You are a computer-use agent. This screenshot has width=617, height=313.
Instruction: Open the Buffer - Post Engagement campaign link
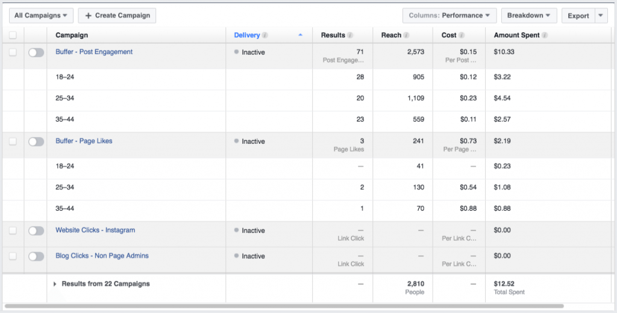94,52
